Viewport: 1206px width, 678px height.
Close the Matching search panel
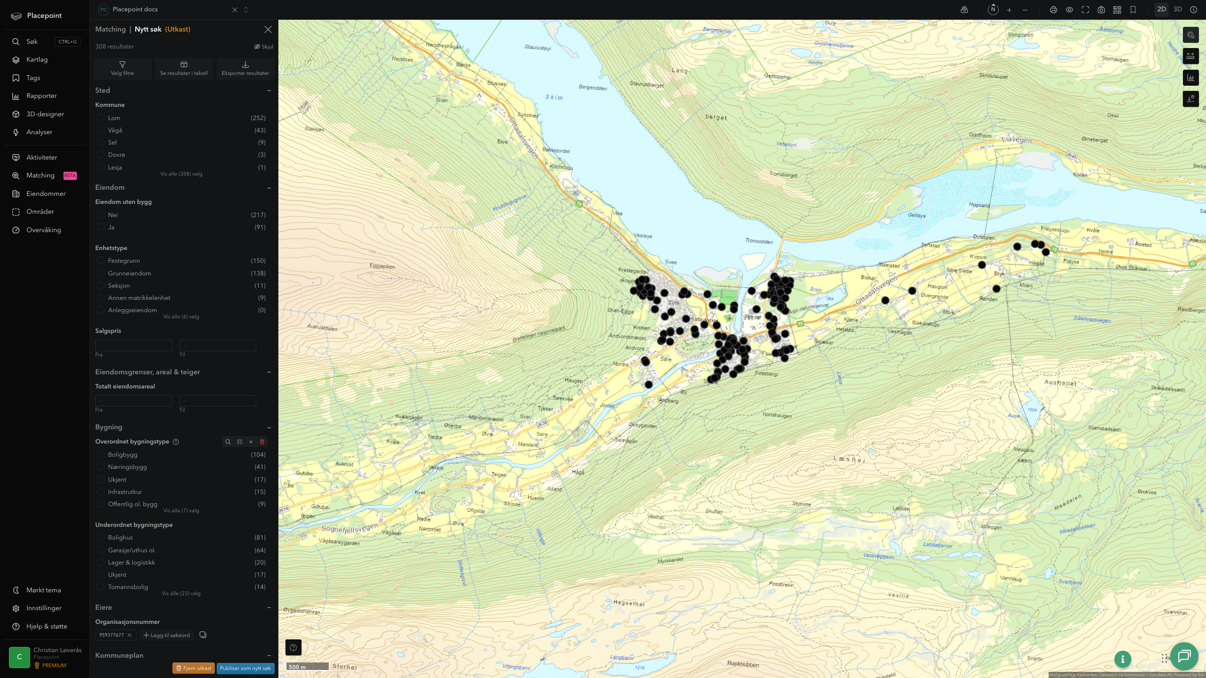268,30
